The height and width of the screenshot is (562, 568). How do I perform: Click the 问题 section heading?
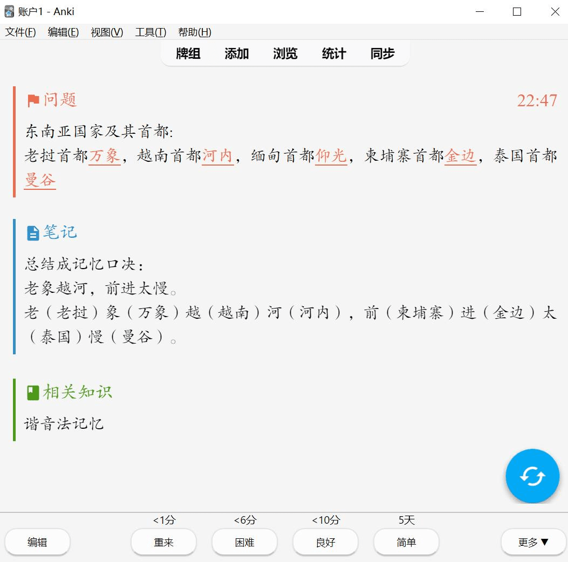60,100
